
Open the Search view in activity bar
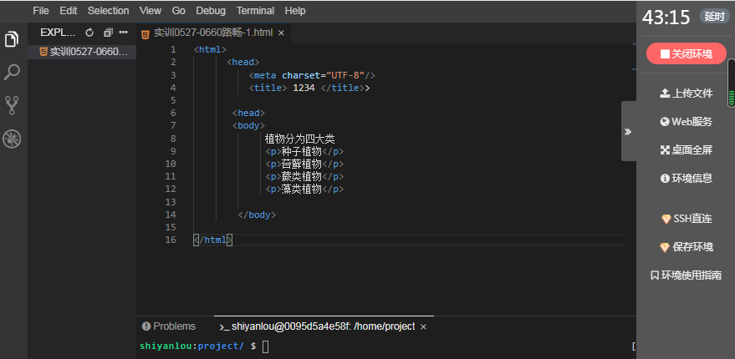click(12, 72)
